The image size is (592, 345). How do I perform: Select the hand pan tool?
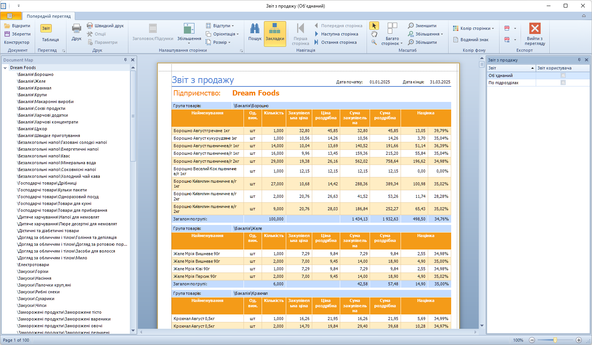point(374,34)
